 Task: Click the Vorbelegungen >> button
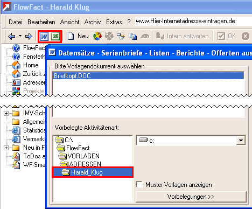pos(191,197)
